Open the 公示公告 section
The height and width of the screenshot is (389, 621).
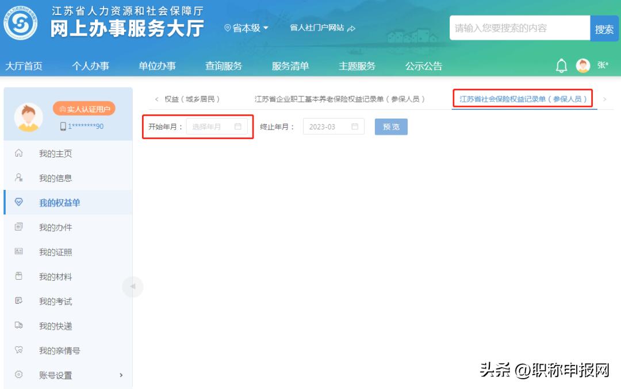point(424,66)
